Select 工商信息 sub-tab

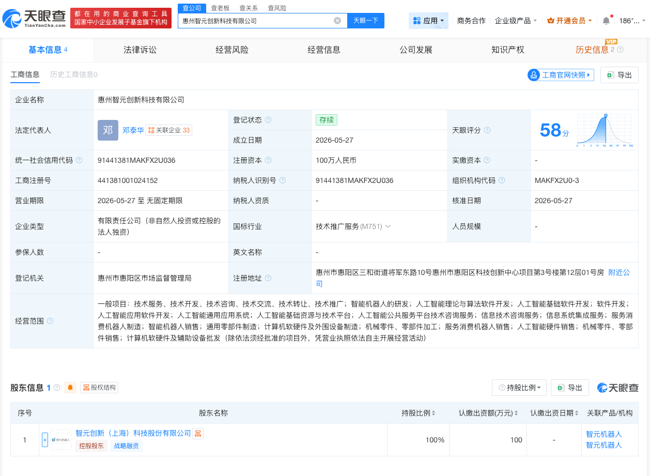point(25,74)
